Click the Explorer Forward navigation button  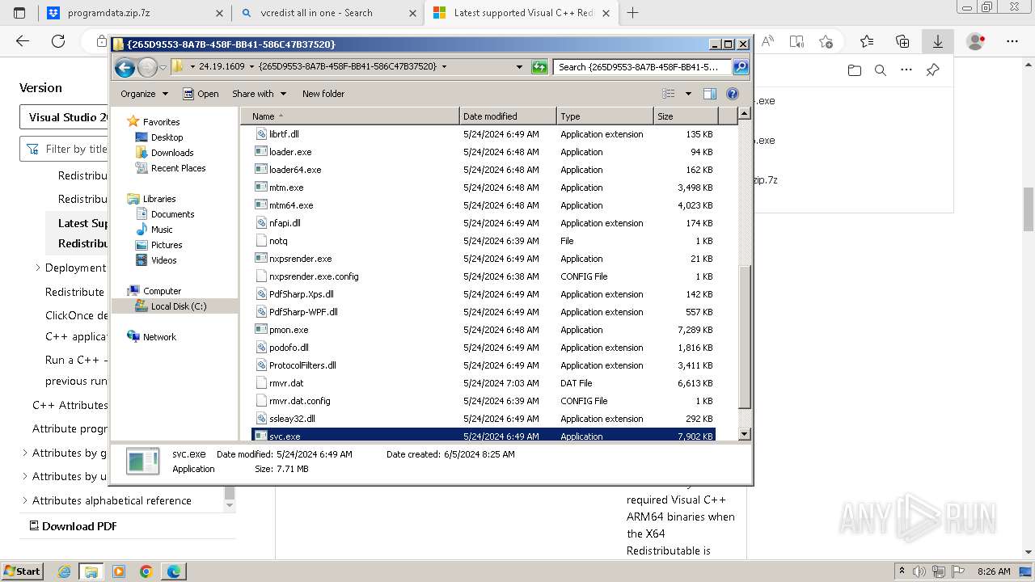[146, 67]
